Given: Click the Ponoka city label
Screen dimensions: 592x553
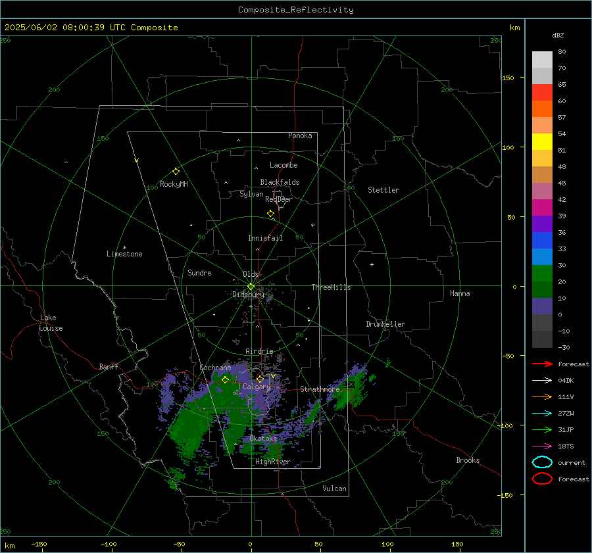Looking at the screenshot, I should [x=300, y=135].
